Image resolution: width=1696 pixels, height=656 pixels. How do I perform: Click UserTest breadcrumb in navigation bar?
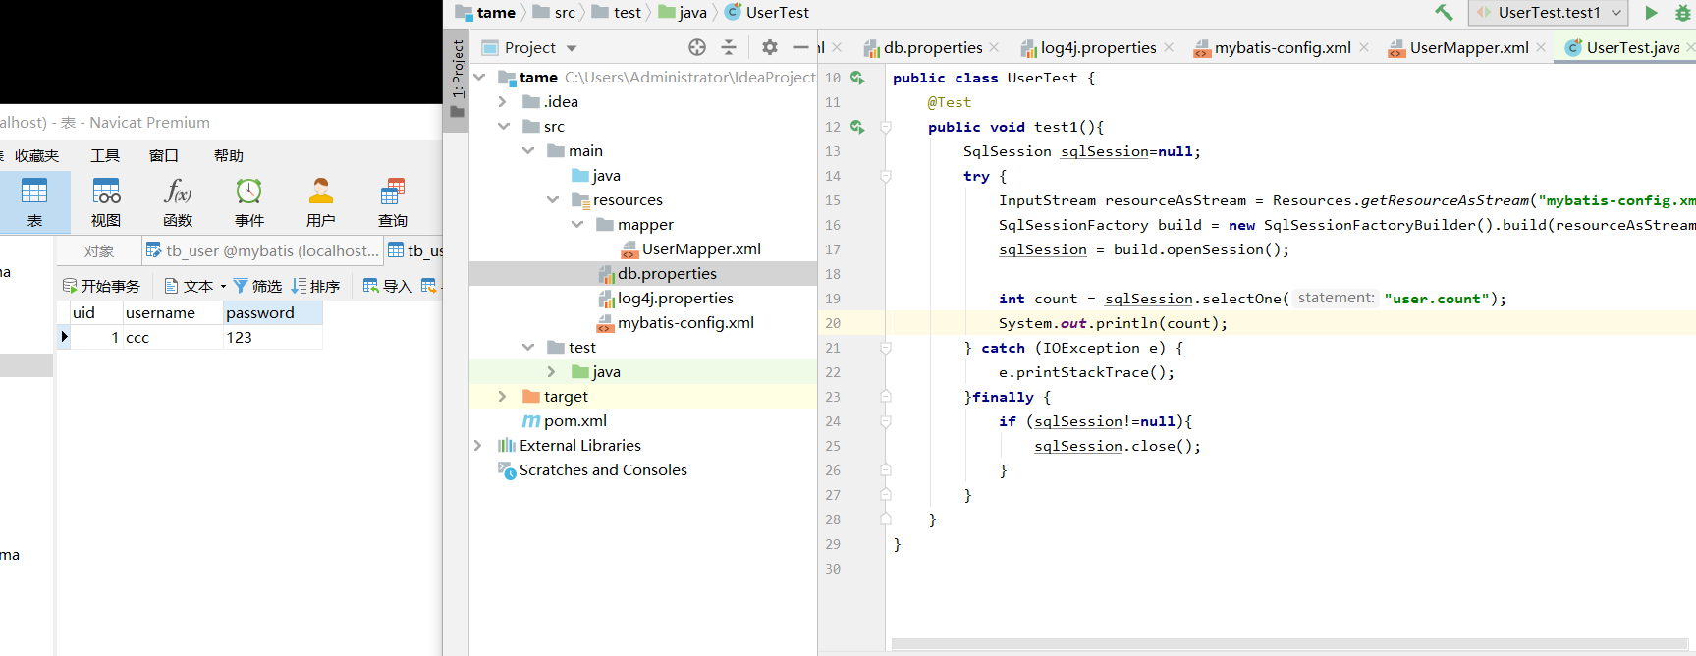(x=767, y=12)
